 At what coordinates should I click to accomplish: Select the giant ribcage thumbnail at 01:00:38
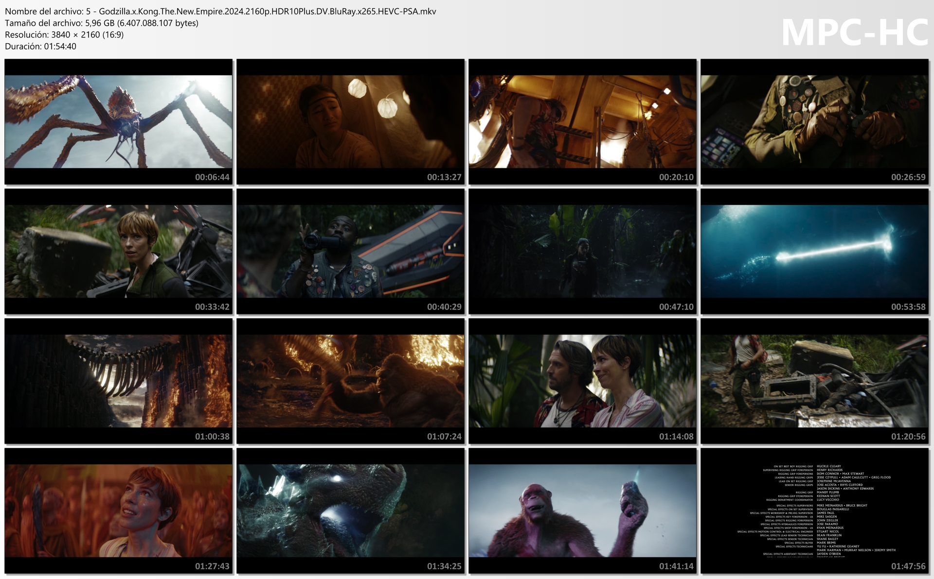(x=119, y=381)
